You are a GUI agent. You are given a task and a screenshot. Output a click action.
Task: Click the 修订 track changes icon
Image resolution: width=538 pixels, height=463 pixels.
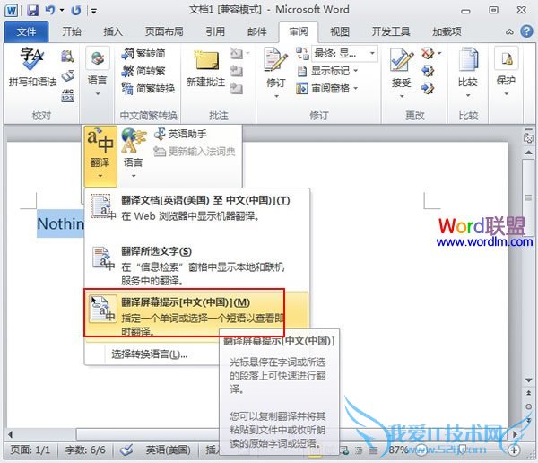click(275, 66)
